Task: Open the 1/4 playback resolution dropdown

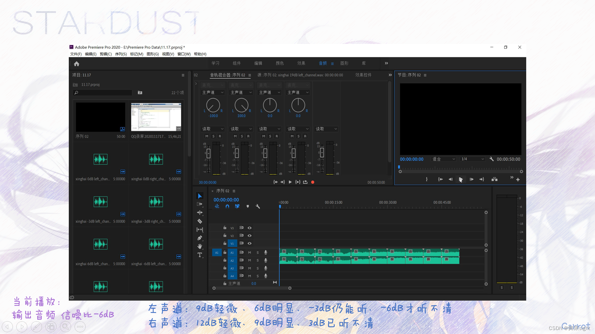Action: [x=472, y=159]
